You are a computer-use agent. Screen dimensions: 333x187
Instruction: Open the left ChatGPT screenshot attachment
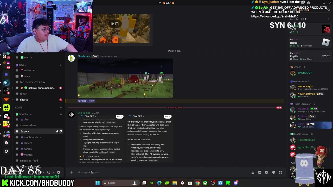(x=101, y=139)
